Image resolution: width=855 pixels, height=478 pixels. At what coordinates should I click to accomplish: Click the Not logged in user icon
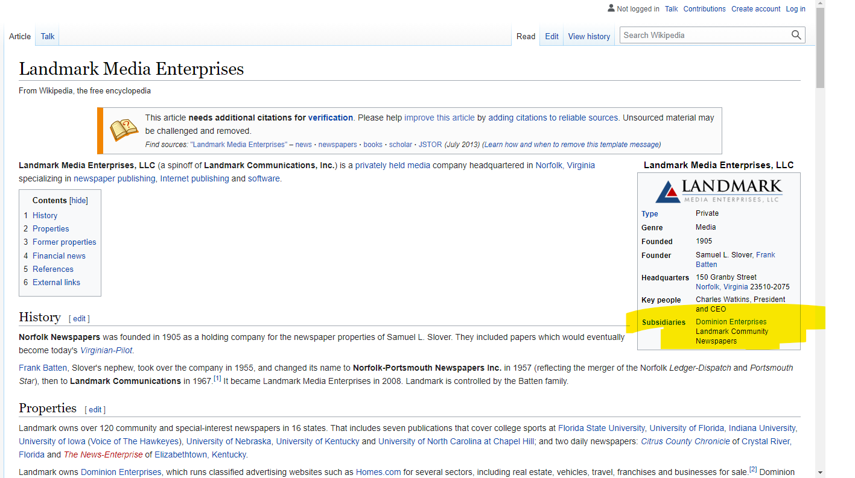click(x=611, y=8)
